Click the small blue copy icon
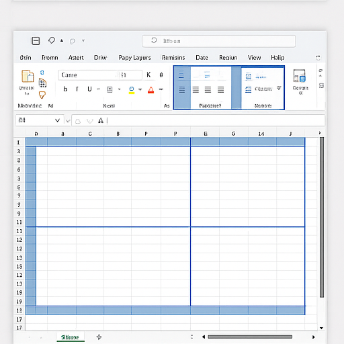Viewport: 344px width, 344px height. point(42,73)
